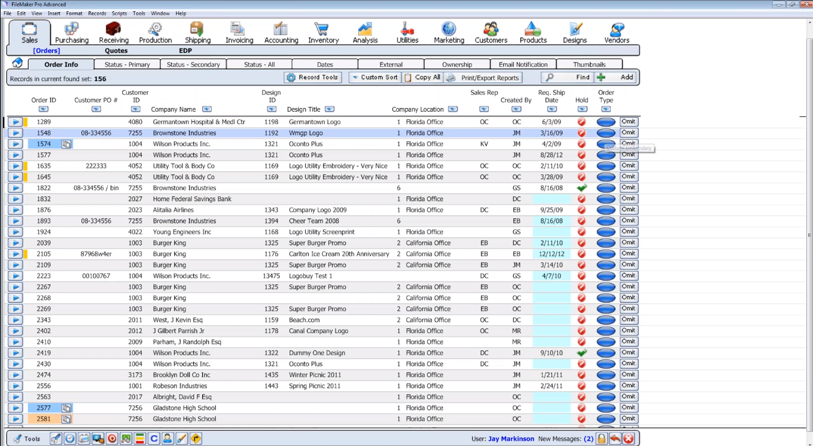Toggle the Hold indicator for order 1289
Screen dimensions: 813x446
581,122
